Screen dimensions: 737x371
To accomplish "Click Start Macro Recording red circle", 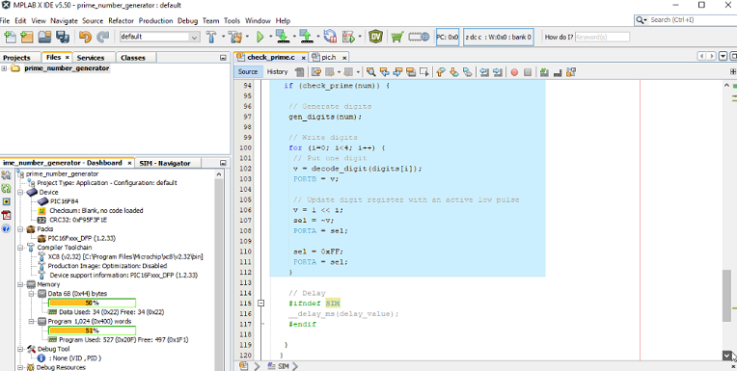I will pos(514,72).
